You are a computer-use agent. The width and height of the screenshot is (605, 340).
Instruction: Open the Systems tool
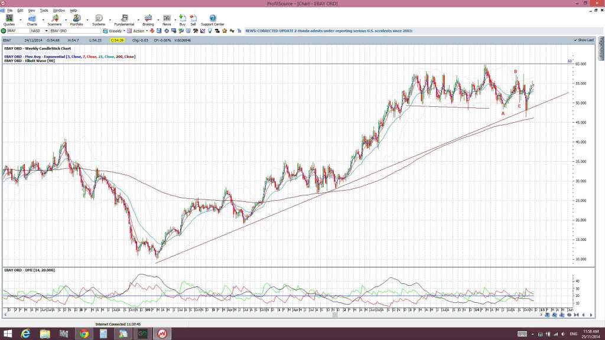click(99, 20)
